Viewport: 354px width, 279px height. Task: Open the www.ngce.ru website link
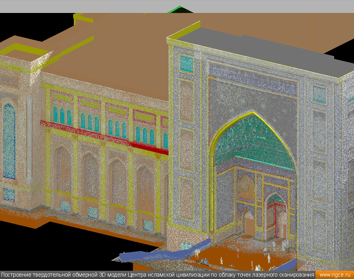click(334, 275)
